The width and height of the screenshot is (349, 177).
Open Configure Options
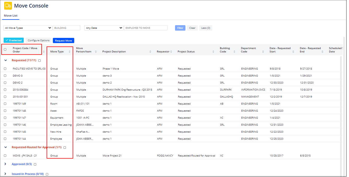(x=39, y=40)
